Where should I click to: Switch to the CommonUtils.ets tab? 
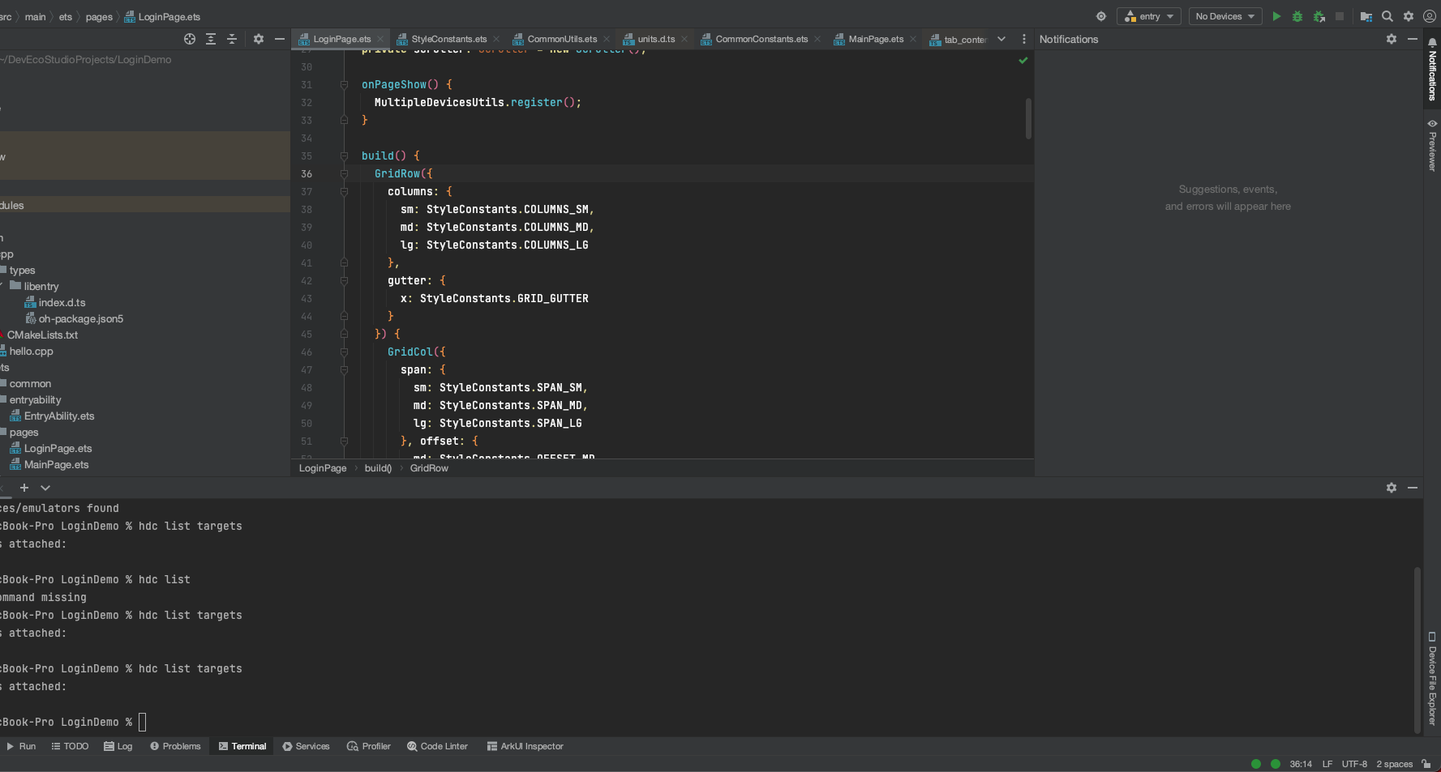point(562,39)
